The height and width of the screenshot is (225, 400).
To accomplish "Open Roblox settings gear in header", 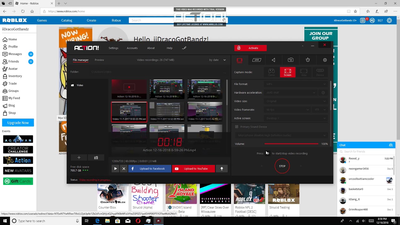I will point(389,20).
